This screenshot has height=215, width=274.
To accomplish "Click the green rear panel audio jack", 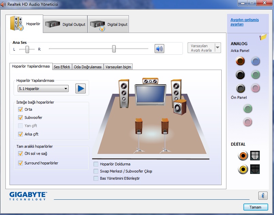I will click(x=256, y=75).
